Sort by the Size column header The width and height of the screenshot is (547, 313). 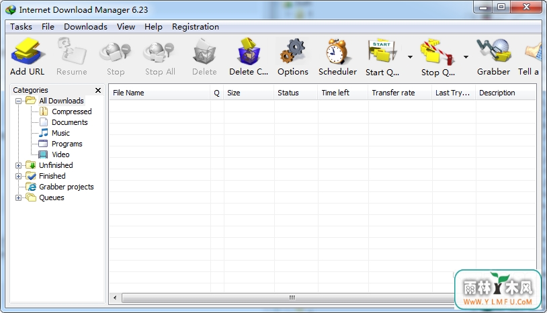(x=249, y=93)
